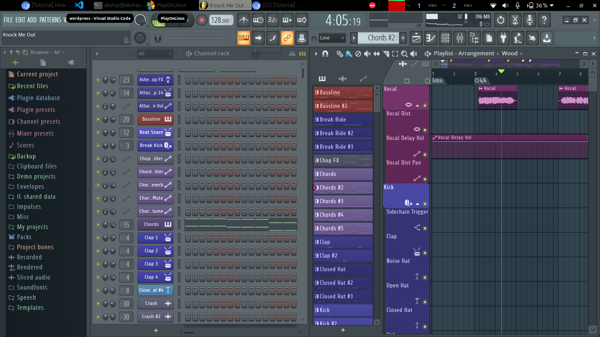The height and width of the screenshot is (337, 600).
Task: Toggle multilink to controllers knob icon
Action: coord(302,38)
